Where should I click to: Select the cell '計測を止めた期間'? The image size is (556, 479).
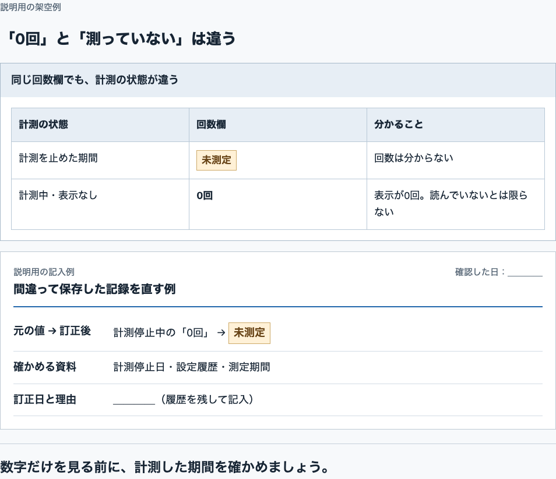tap(100, 161)
